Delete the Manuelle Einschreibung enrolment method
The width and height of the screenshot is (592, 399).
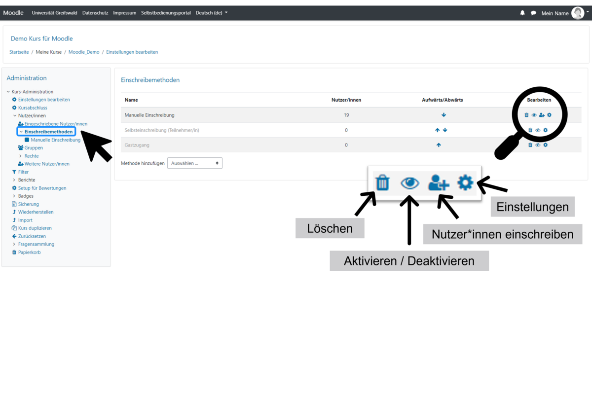click(526, 115)
